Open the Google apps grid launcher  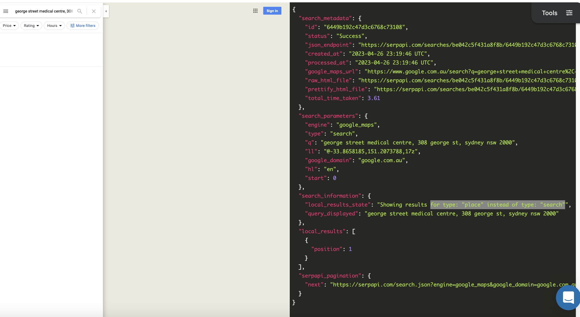click(x=255, y=11)
